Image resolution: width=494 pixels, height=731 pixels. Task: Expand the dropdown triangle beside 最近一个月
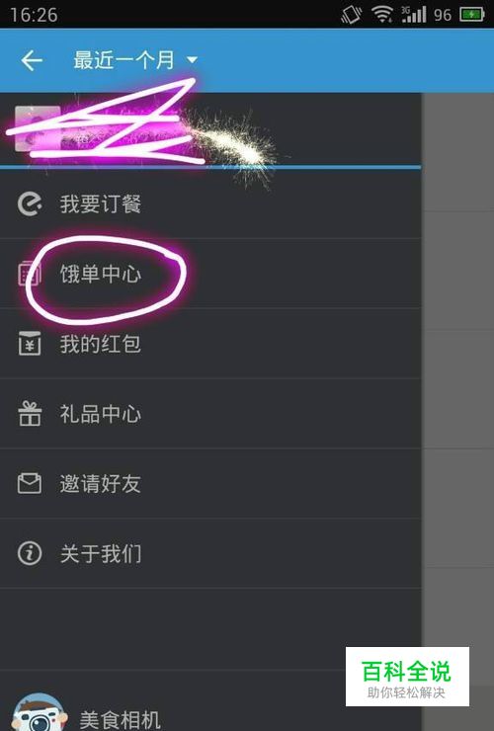point(192,60)
